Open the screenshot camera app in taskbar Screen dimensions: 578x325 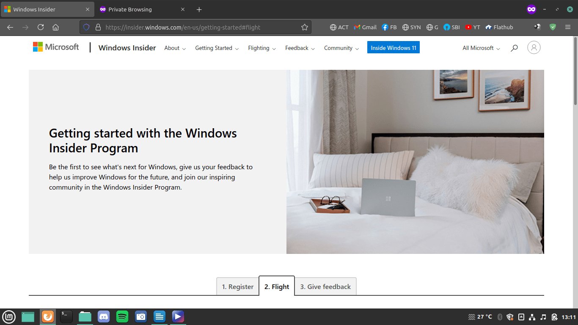point(141,317)
